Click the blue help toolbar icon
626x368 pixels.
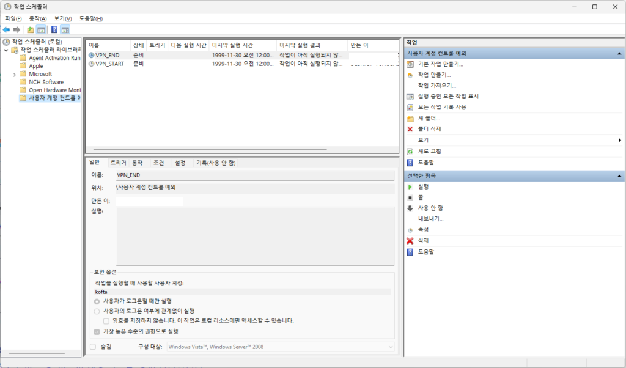[54, 29]
